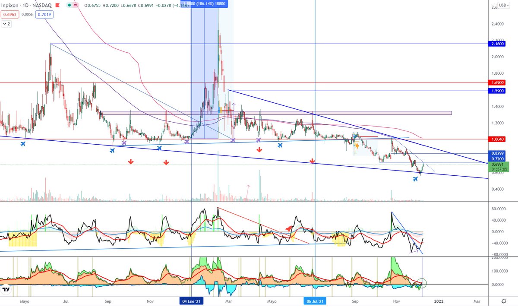Select red down arrow on 06 Jul '21 line
518x307 pixels.
click(313, 161)
